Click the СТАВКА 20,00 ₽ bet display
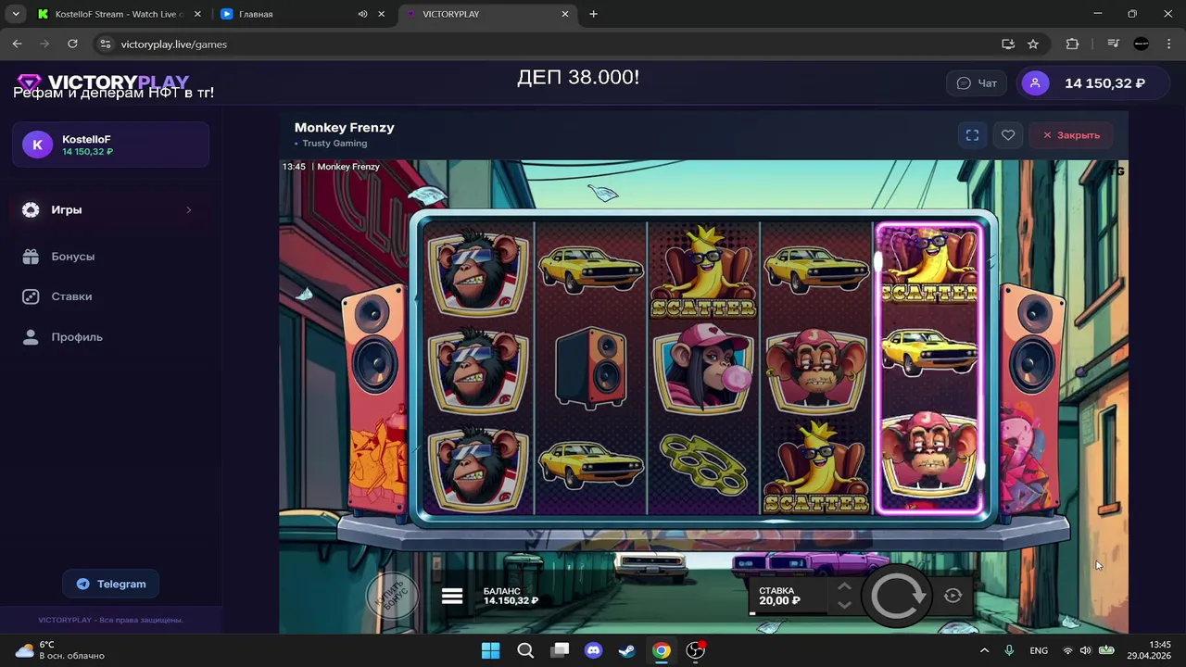The width and height of the screenshot is (1186, 667). coord(788,596)
